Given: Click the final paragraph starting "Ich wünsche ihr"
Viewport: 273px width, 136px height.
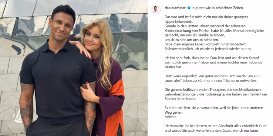Looking at the screenshot, I should 216,128.
